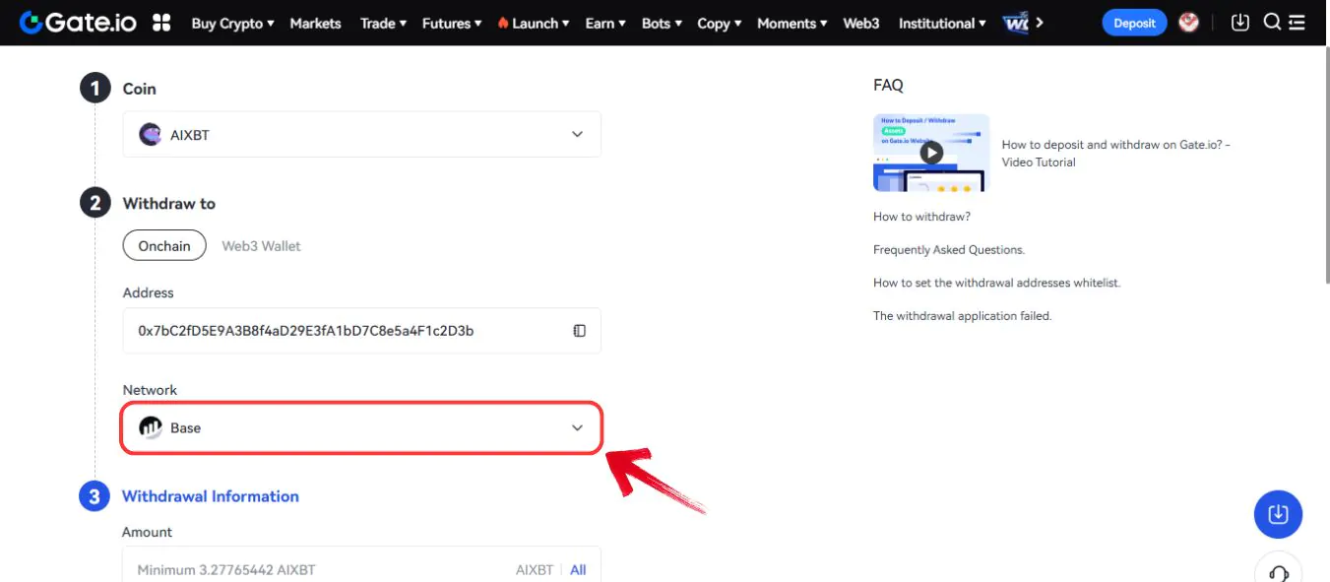The width and height of the screenshot is (1330, 582).
Task: Open the withdrawal addresses whitelist FAQ link
Action: tap(997, 283)
